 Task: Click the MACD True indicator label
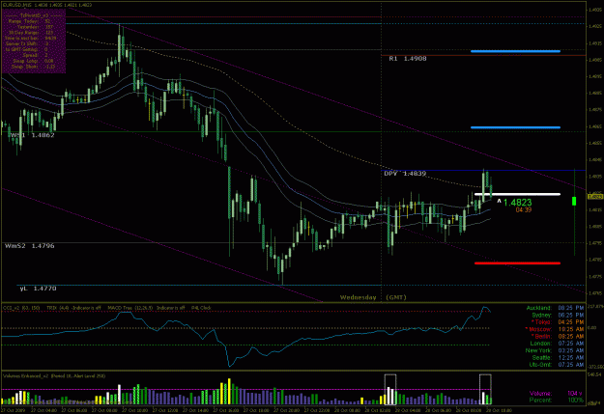pos(145,308)
